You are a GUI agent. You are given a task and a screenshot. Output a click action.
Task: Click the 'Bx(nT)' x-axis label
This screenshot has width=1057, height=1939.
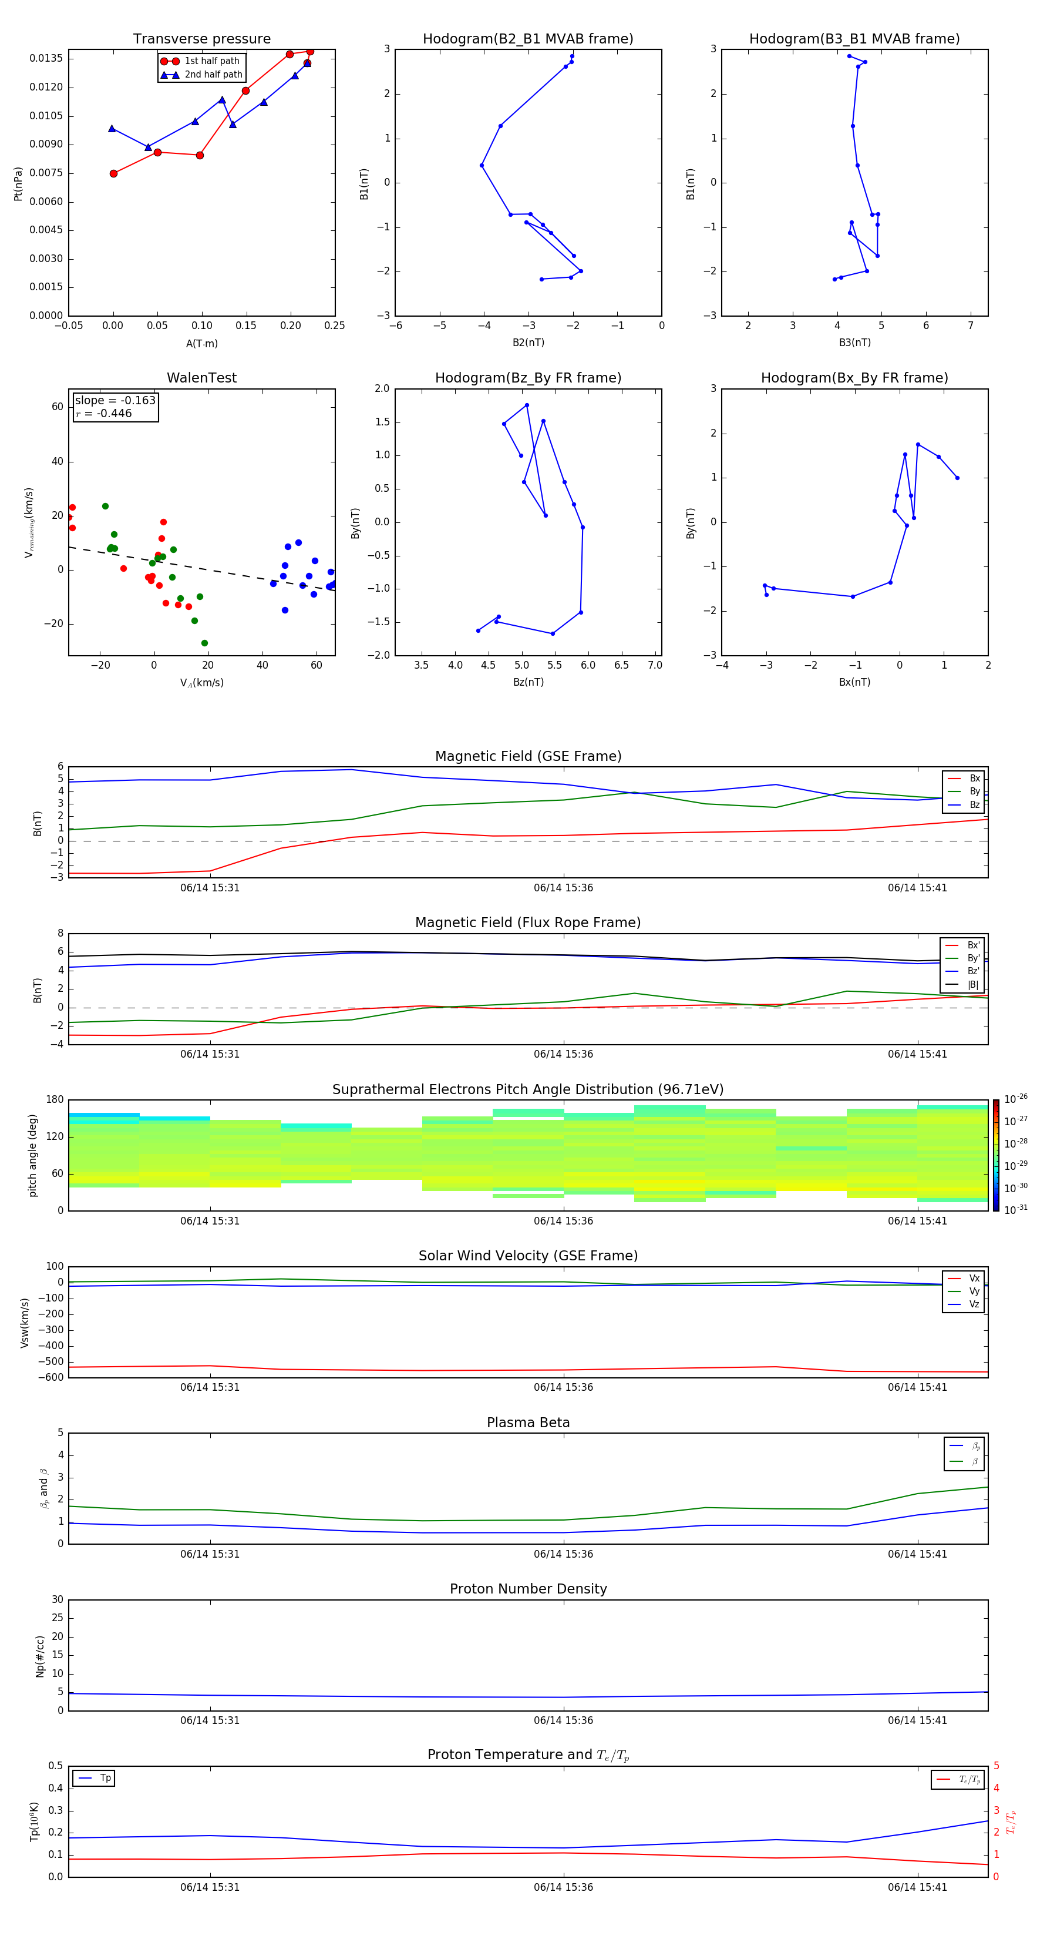854,682
